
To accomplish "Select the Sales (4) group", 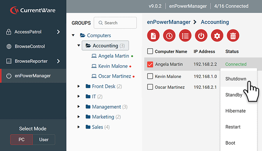I will pyautogui.click(x=101, y=127).
